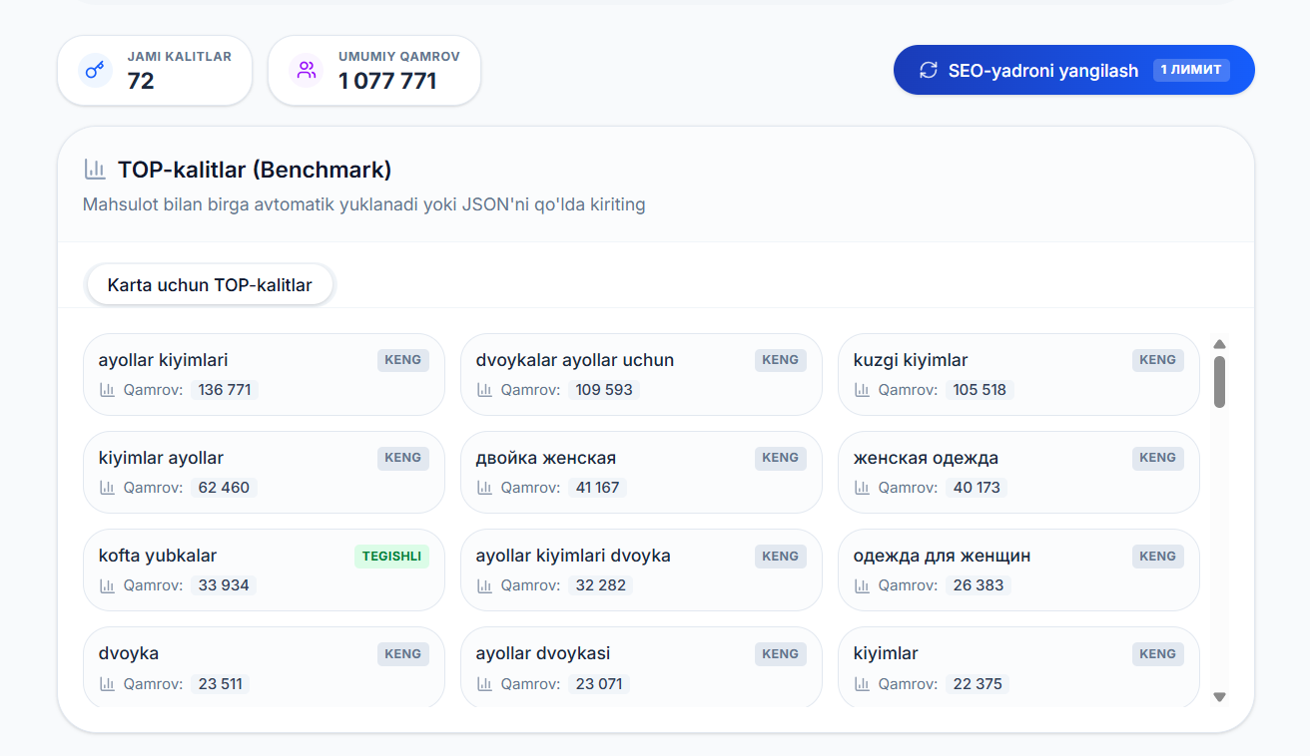Select the kuzgi kiyimlar keyword
The height and width of the screenshot is (756, 1310).
tap(1018, 374)
